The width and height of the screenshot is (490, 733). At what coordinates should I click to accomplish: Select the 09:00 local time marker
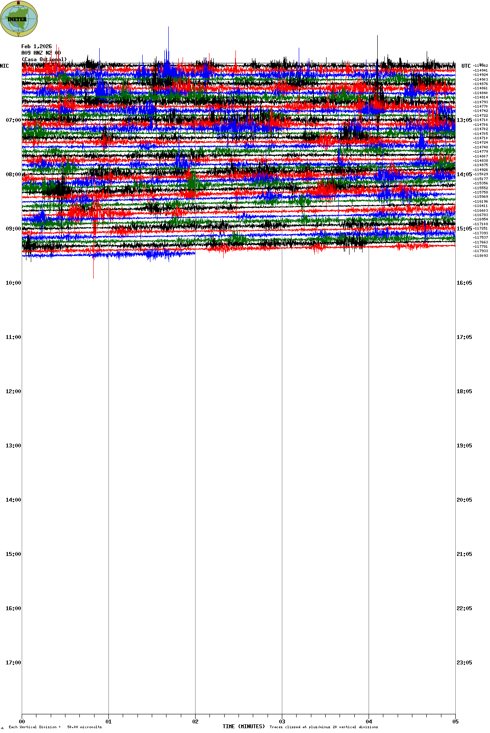(x=13, y=229)
